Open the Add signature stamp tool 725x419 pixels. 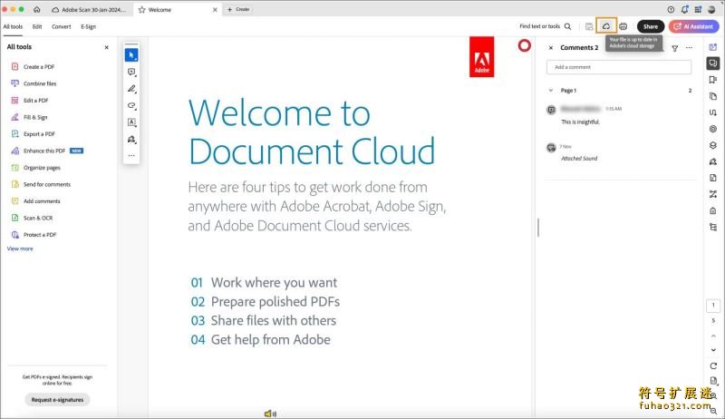tap(131, 139)
